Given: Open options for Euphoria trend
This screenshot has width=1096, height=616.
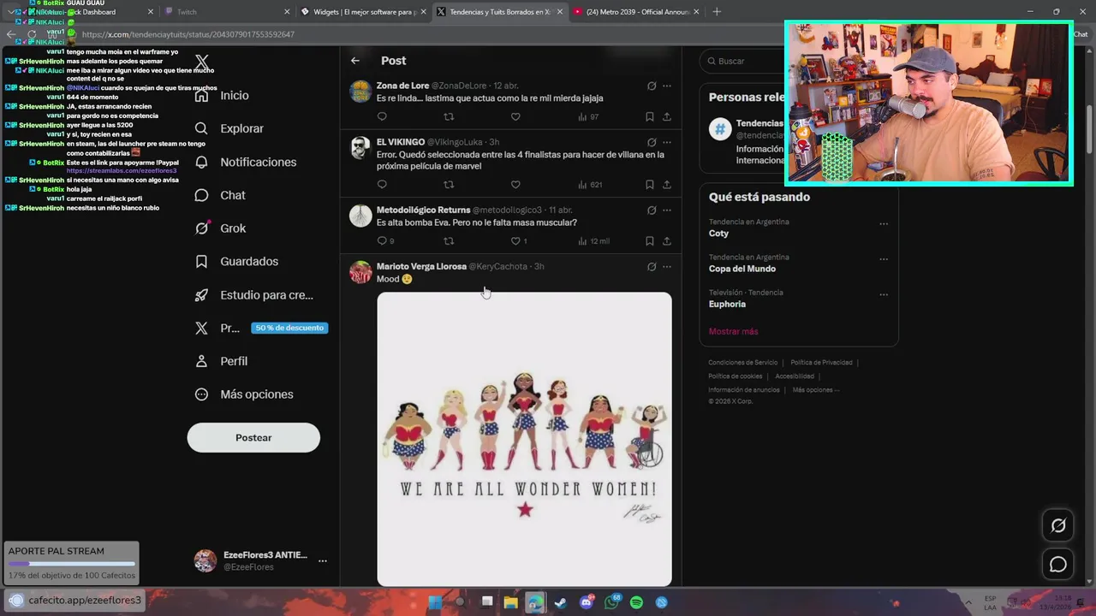Looking at the screenshot, I should coord(884,294).
